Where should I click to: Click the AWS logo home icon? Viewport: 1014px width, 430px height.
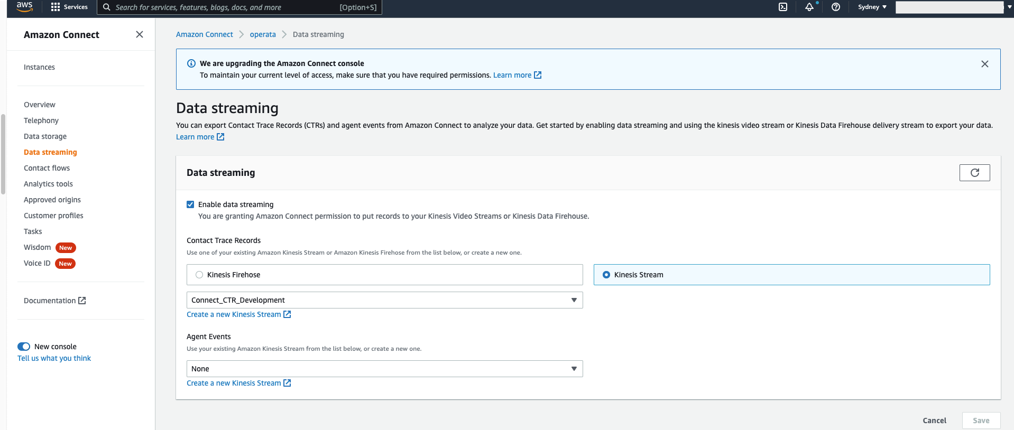tap(25, 6)
